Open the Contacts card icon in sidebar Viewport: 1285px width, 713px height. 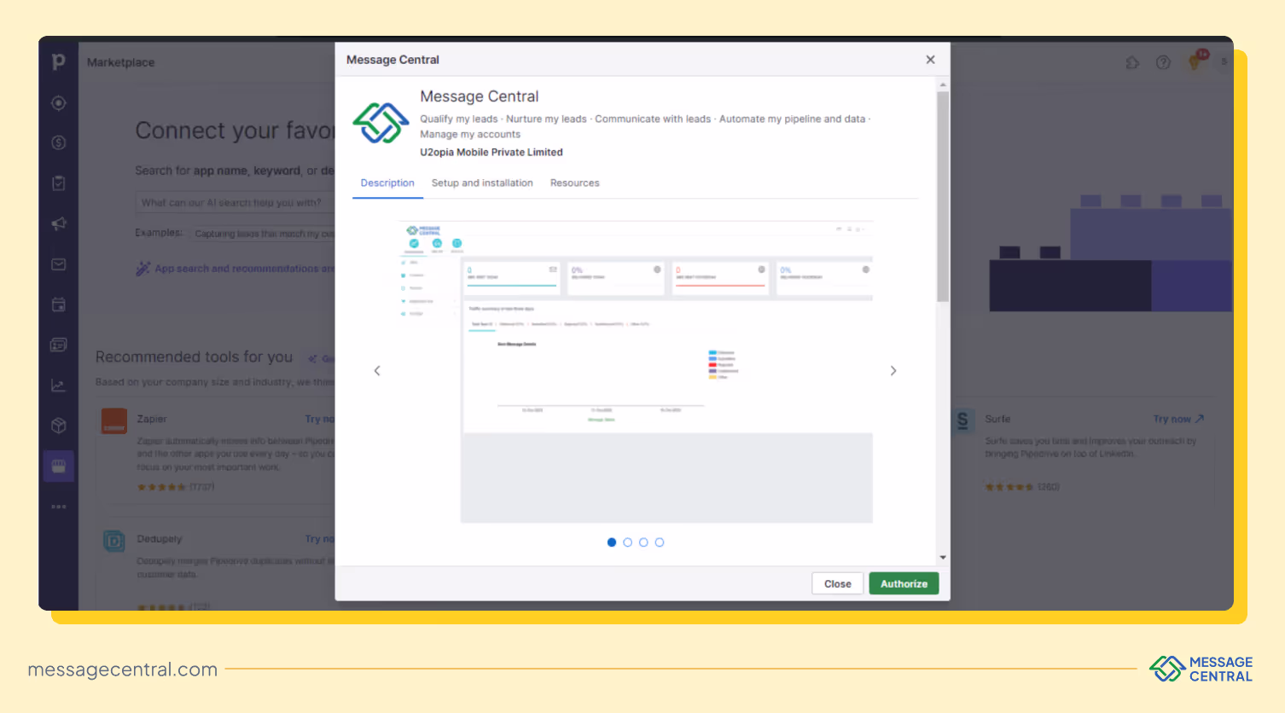58,345
